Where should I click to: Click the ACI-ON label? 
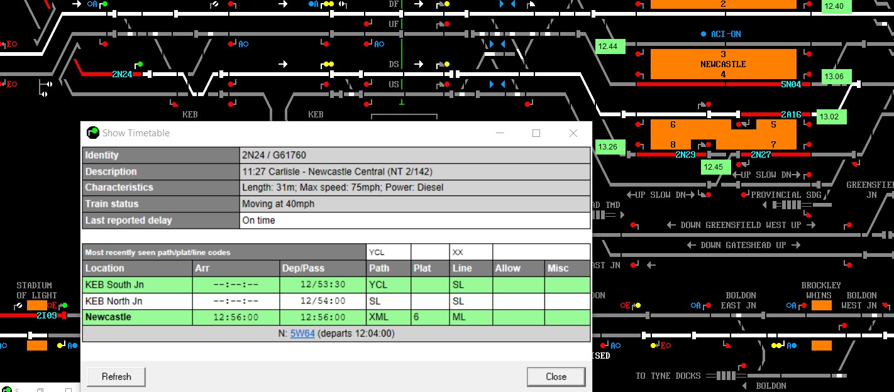[x=726, y=34]
